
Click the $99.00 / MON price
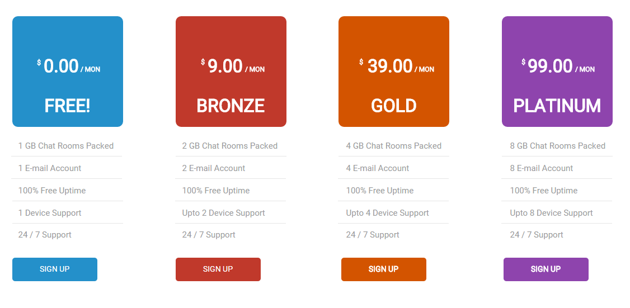558,67
